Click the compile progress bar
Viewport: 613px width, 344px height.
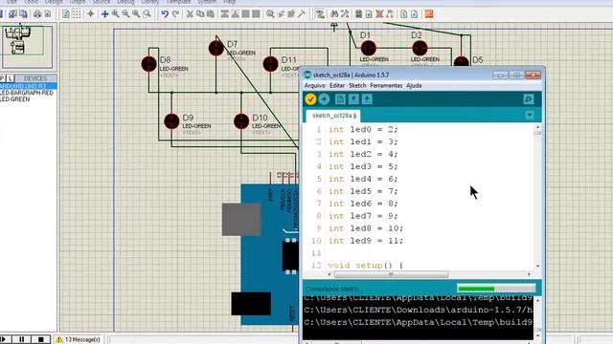coord(496,289)
